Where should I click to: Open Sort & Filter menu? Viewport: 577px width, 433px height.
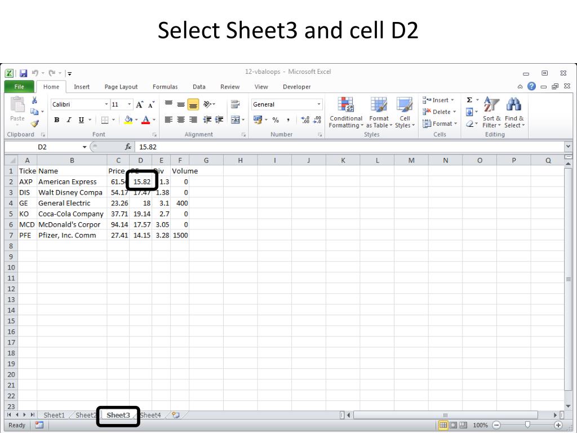click(x=491, y=113)
